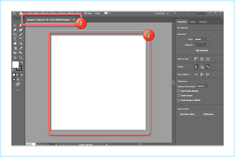
Task: Select the Blend tool
Action: point(21,53)
